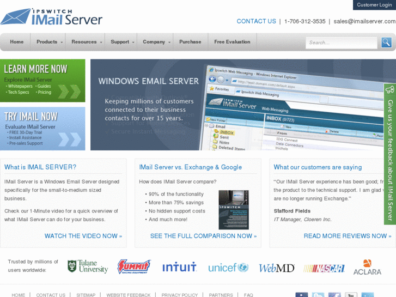Go to the Home nav item
Viewport: 396px width, 297px height.
pos(17,42)
